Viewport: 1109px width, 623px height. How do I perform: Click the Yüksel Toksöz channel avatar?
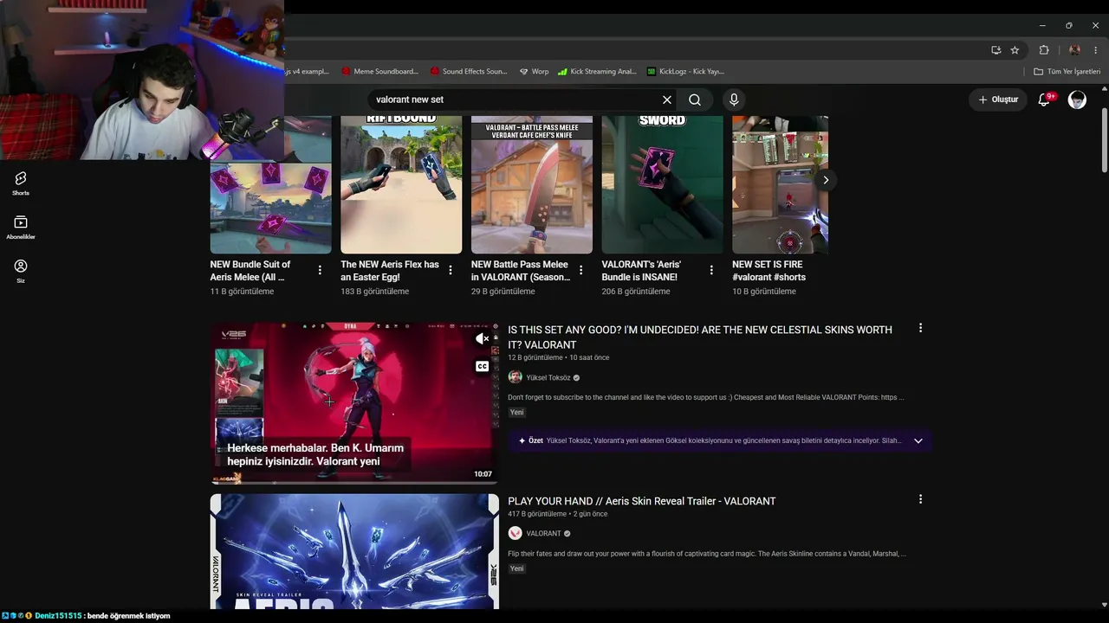(x=515, y=377)
